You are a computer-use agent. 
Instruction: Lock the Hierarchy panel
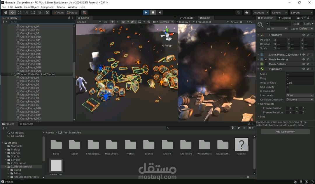point(69,18)
